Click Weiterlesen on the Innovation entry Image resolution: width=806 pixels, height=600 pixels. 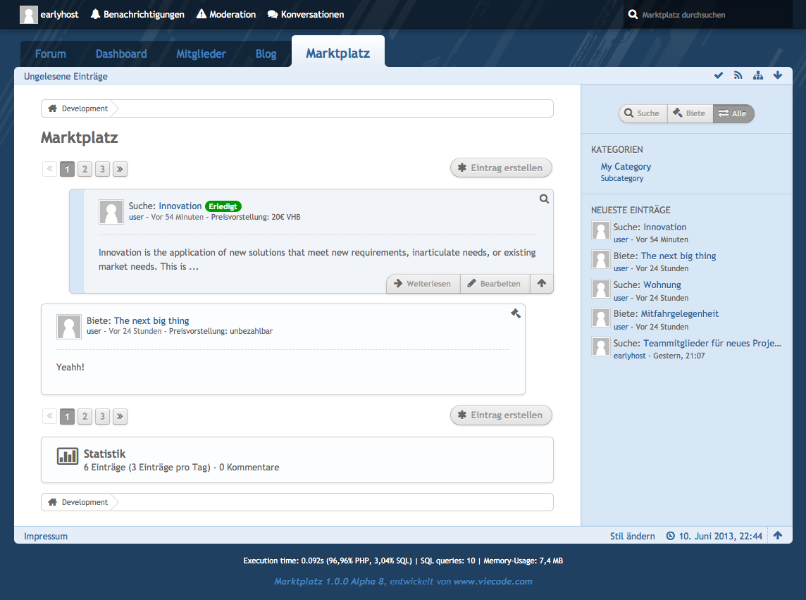423,284
